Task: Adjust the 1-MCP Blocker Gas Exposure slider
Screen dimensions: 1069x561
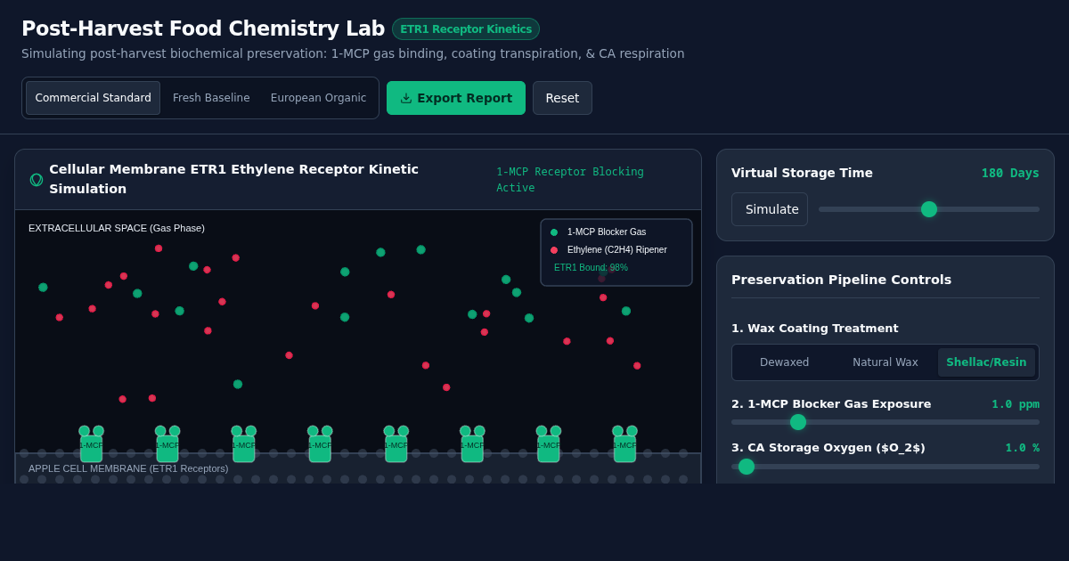Action: [885, 422]
